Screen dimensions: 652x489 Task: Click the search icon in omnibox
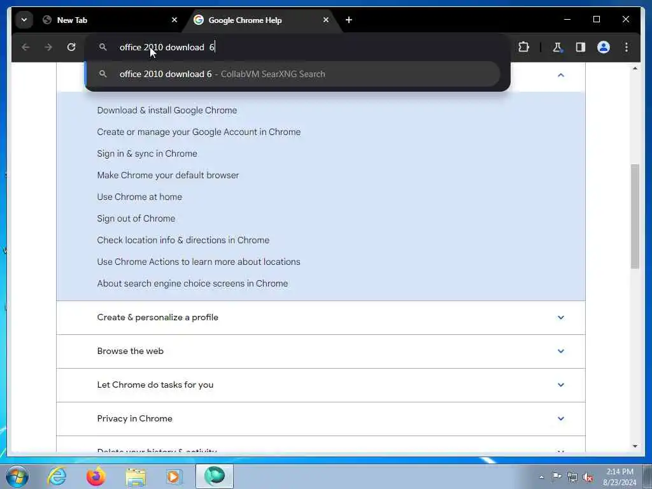point(103,47)
